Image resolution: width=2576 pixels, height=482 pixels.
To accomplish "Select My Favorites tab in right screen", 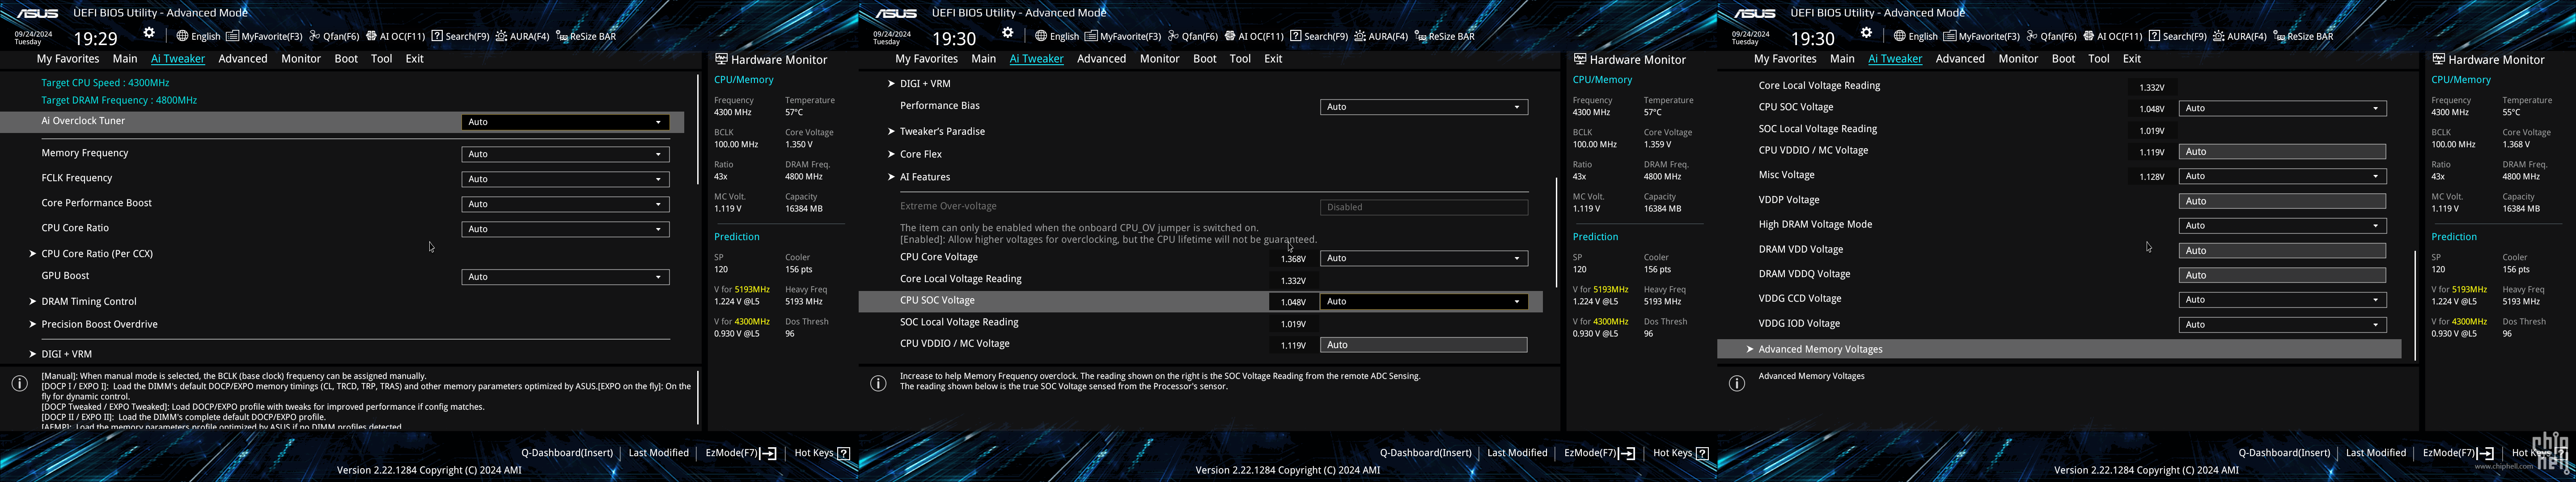I will pyautogui.click(x=1785, y=59).
